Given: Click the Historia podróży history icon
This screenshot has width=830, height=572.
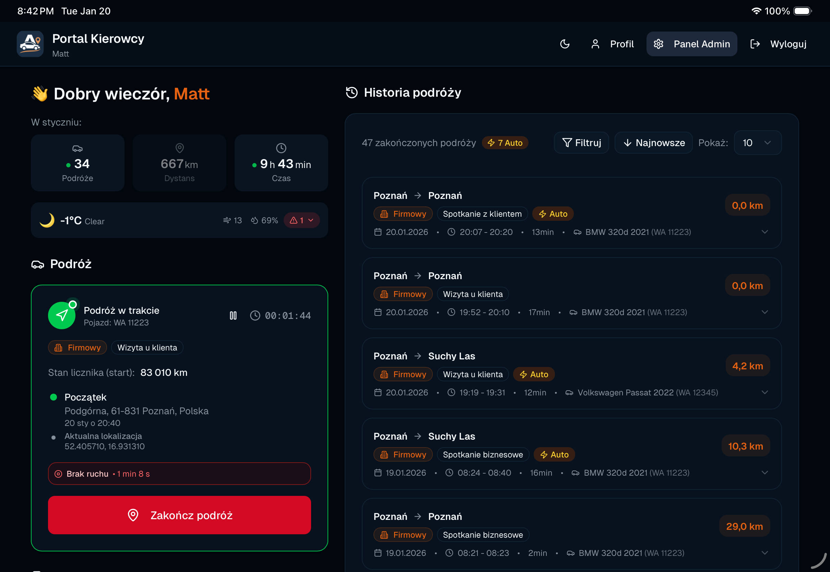Looking at the screenshot, I should click(352, 93).
